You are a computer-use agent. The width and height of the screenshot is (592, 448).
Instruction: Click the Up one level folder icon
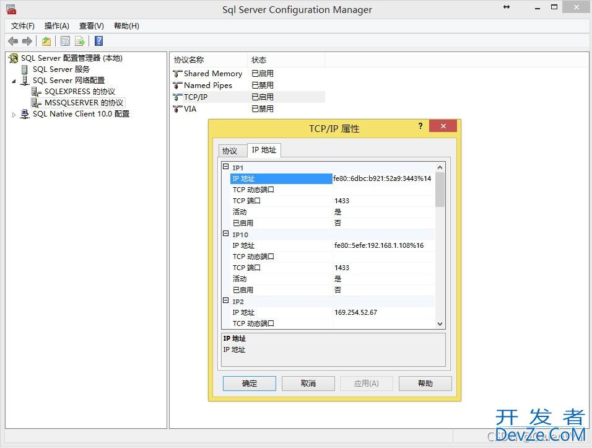point(46,41)
